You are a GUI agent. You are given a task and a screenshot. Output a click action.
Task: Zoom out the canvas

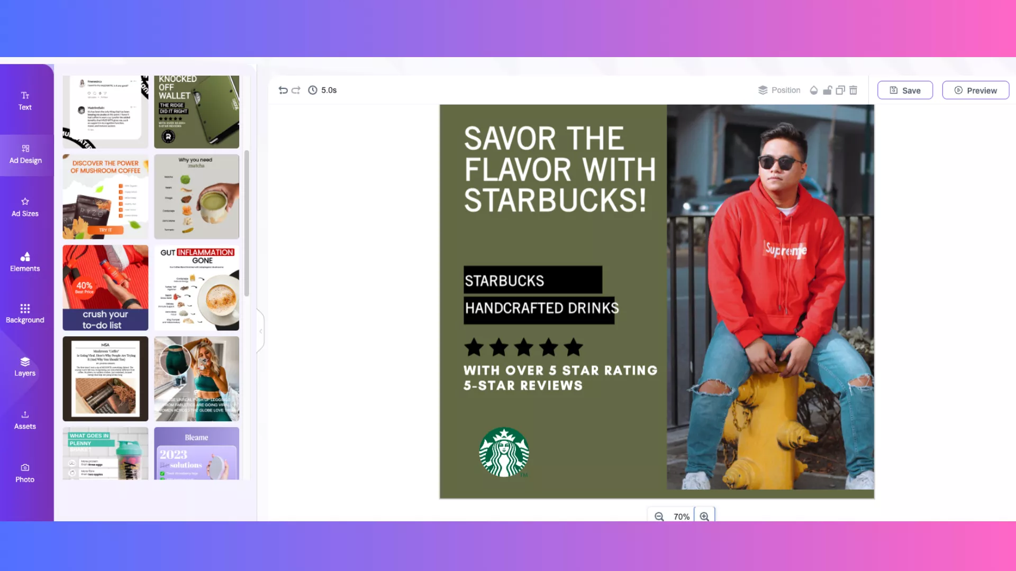click(659, 517)
